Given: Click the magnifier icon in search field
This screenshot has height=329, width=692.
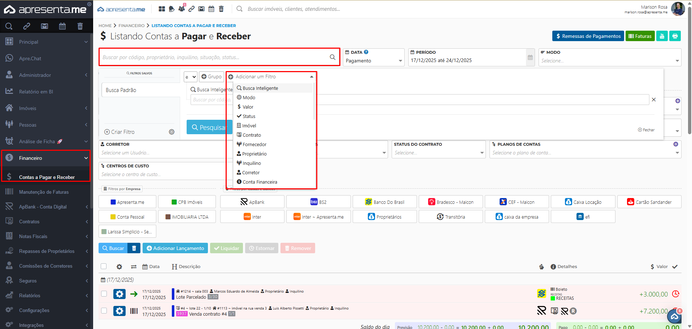Looking at the screenshot, I should coord(332,57).
